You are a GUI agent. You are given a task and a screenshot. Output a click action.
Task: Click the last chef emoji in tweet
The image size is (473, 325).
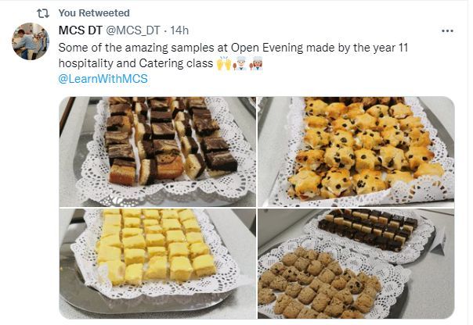click(256, 63)
